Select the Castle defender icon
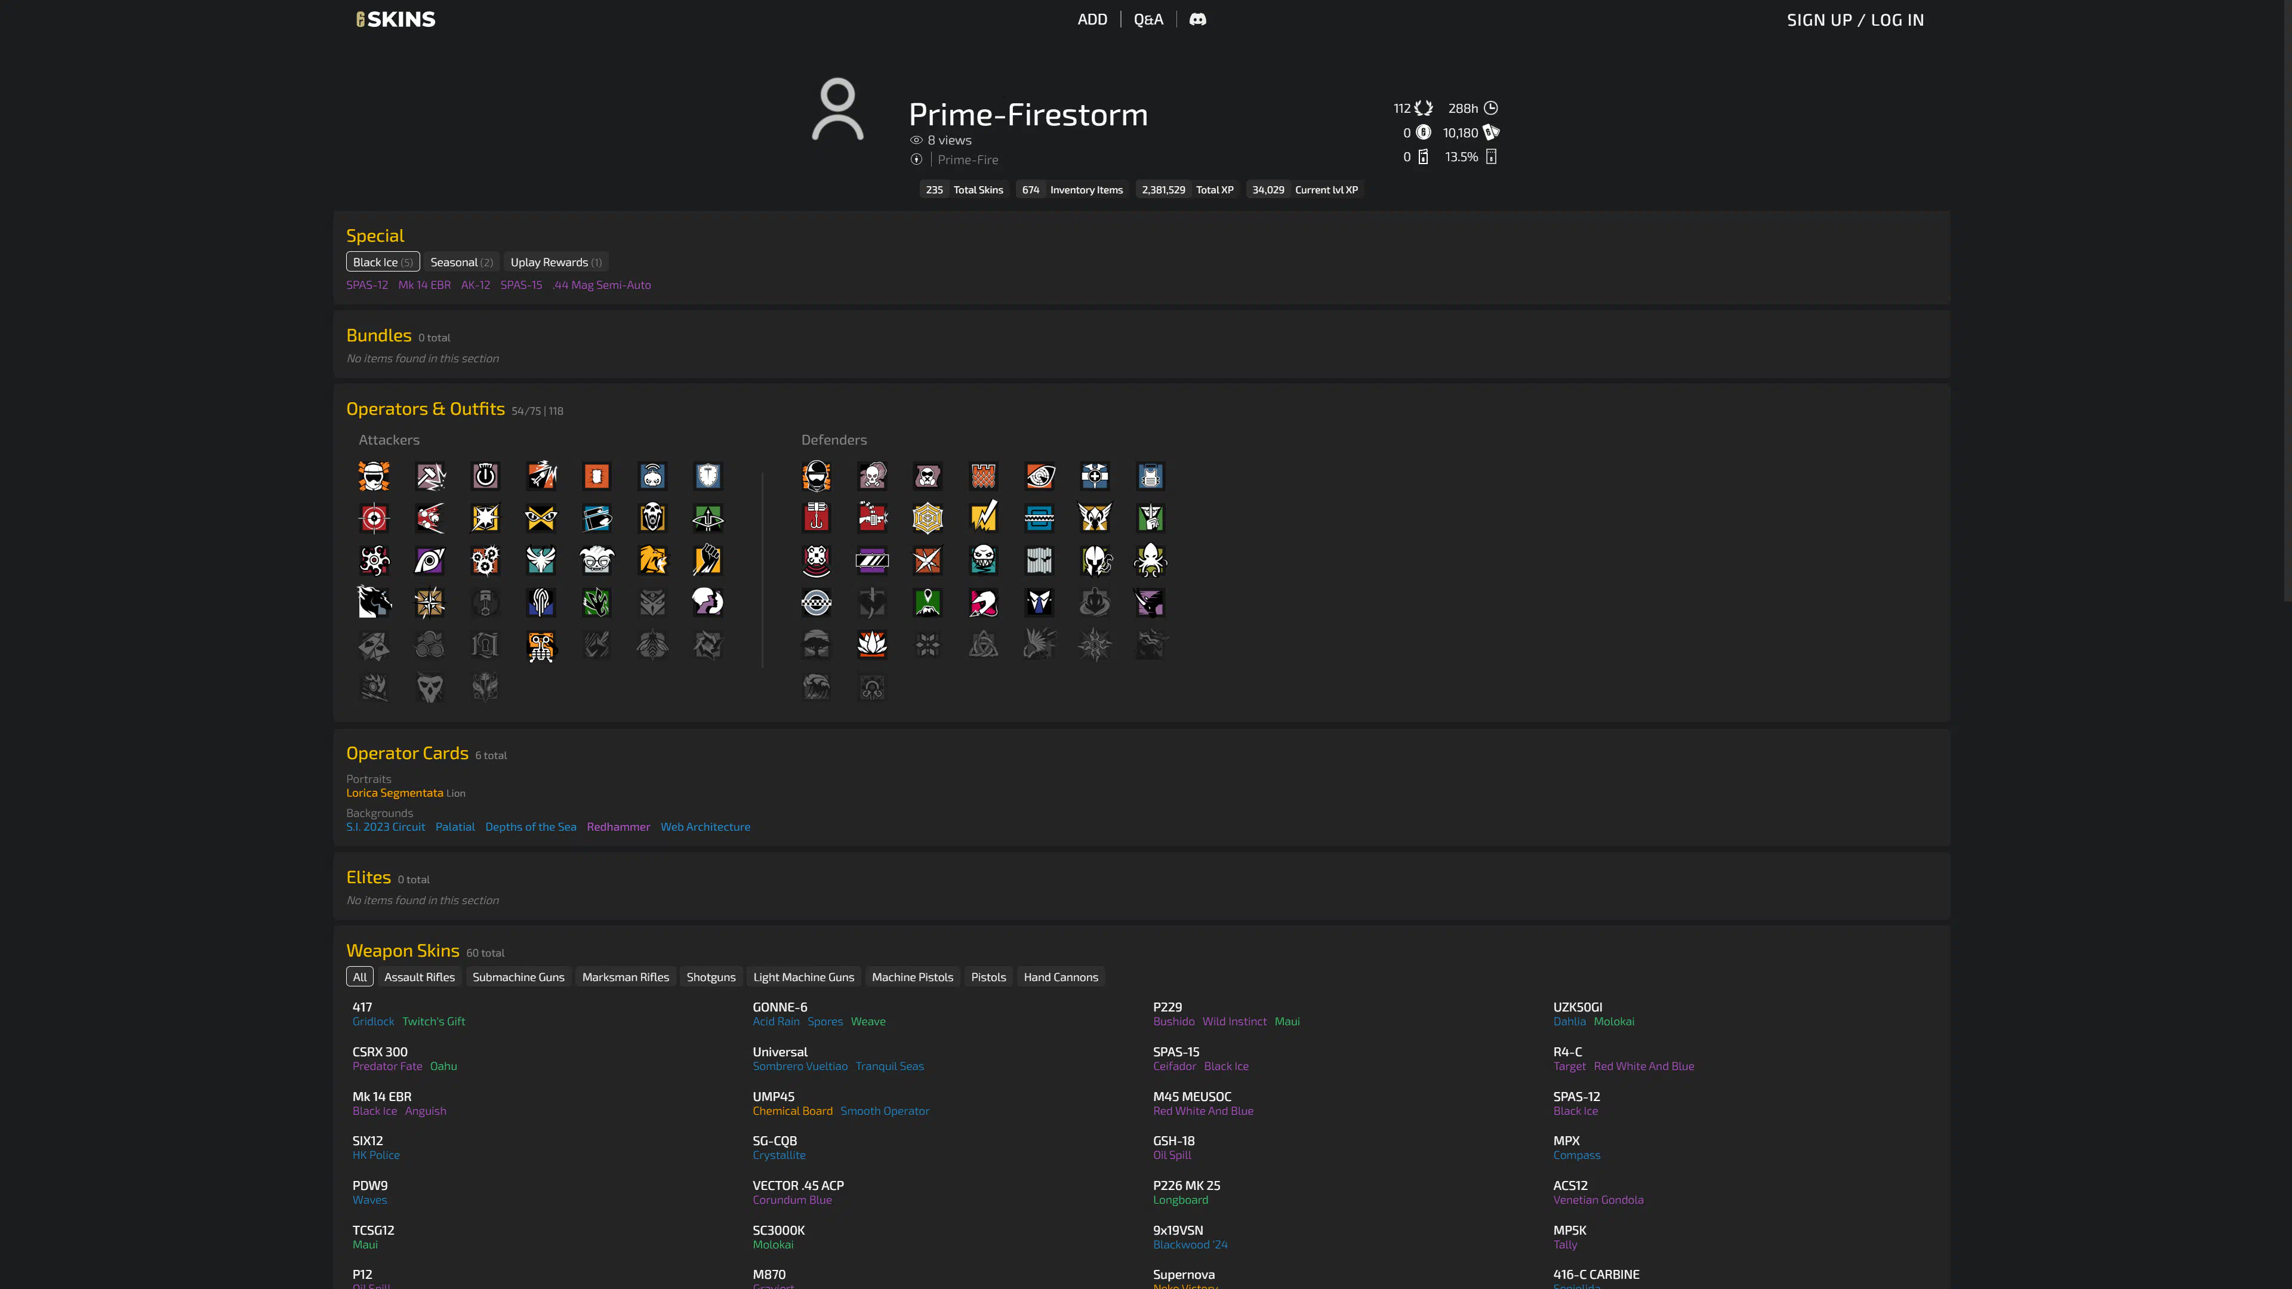Image resolution: width=2292 pixels, height=1289 pixels. (x=983, y=476)
